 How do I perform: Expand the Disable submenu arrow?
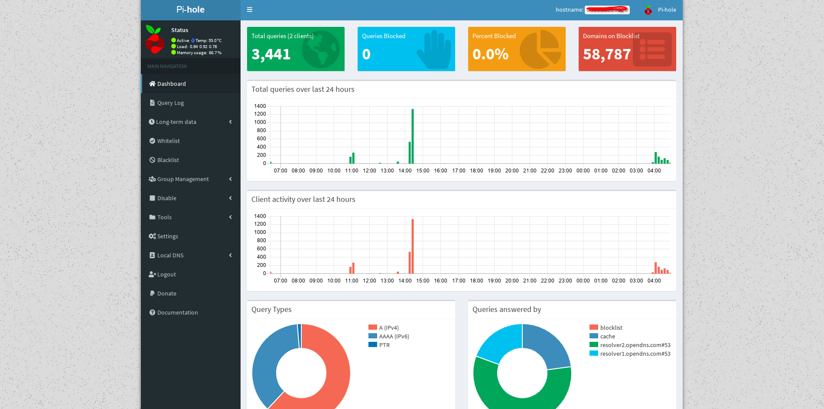(231, 198)
